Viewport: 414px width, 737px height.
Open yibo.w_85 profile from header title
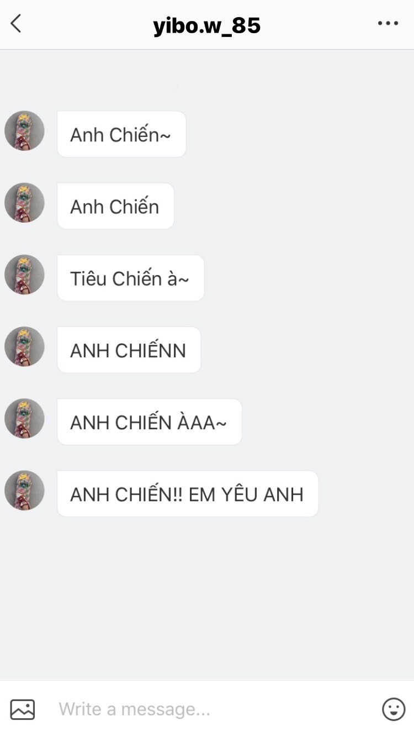(207, 25)
